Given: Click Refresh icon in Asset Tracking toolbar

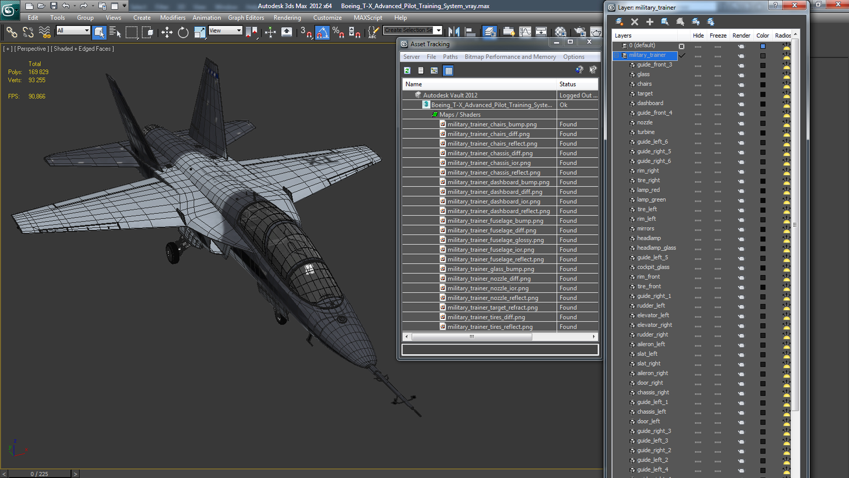Looking at the screenshot, I should (x=407, y=70).
